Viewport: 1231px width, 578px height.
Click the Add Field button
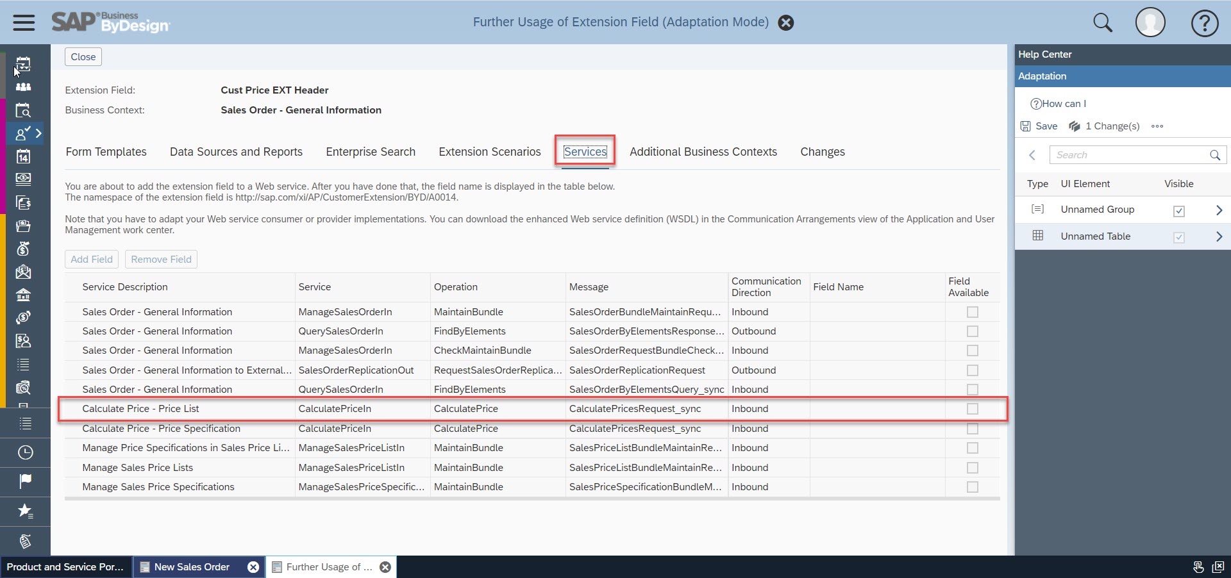click(92, 260)
